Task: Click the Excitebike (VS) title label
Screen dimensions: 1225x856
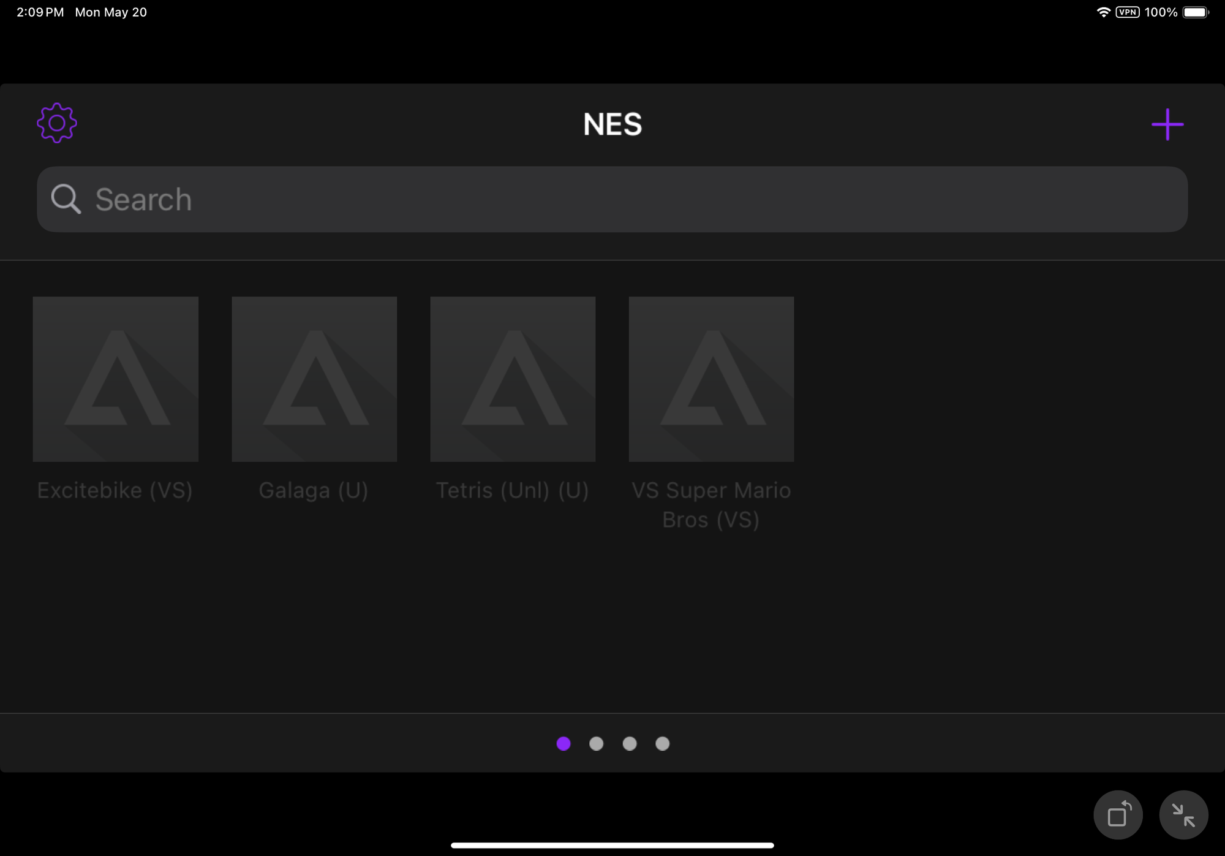Action: 115,490
